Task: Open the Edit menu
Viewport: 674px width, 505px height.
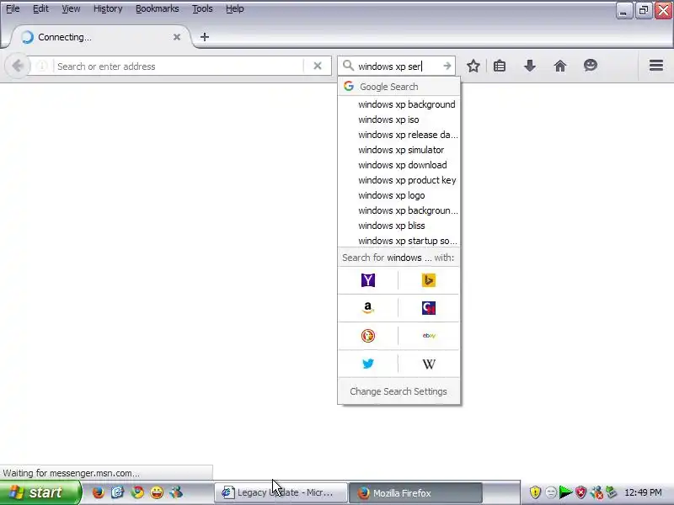Action: (40, 8)
